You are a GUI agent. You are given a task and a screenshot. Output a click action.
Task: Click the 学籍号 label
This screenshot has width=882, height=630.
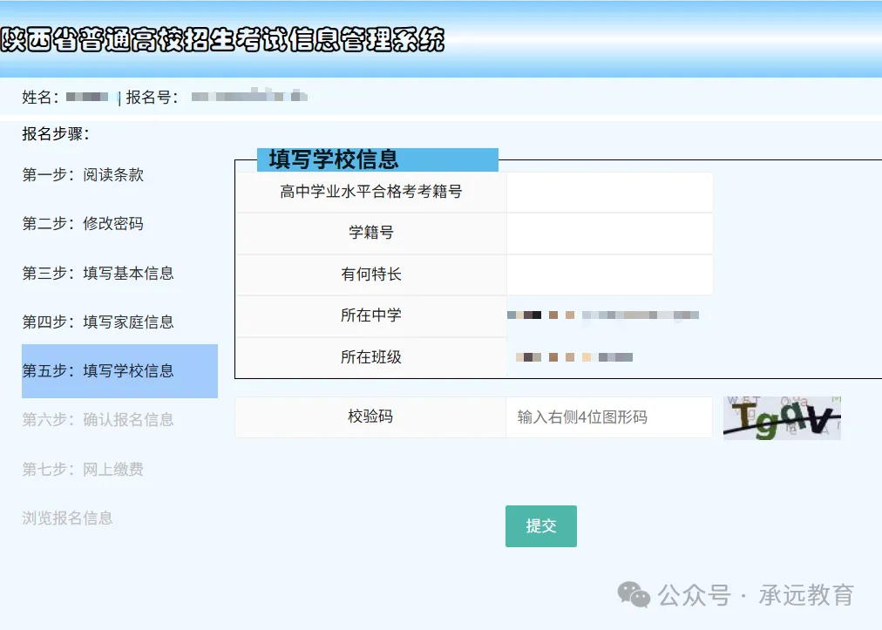click(x=370, y=233)
